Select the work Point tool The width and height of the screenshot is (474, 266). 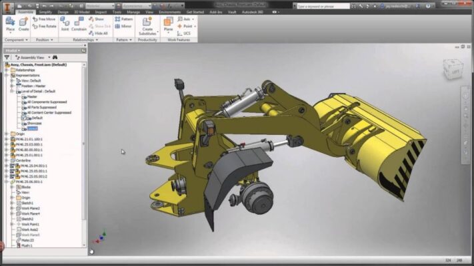(x=185, y=26)
